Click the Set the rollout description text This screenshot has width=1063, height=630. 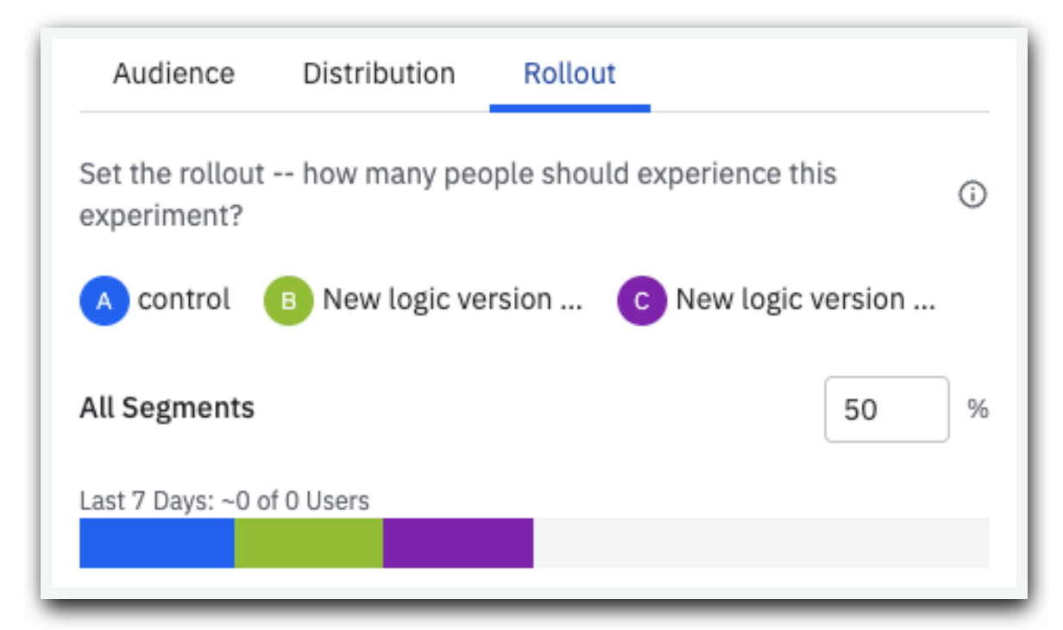458,195
